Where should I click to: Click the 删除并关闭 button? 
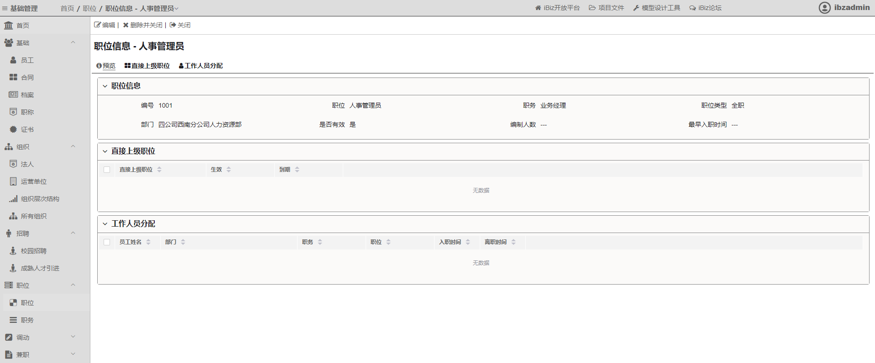pos(142,25)
